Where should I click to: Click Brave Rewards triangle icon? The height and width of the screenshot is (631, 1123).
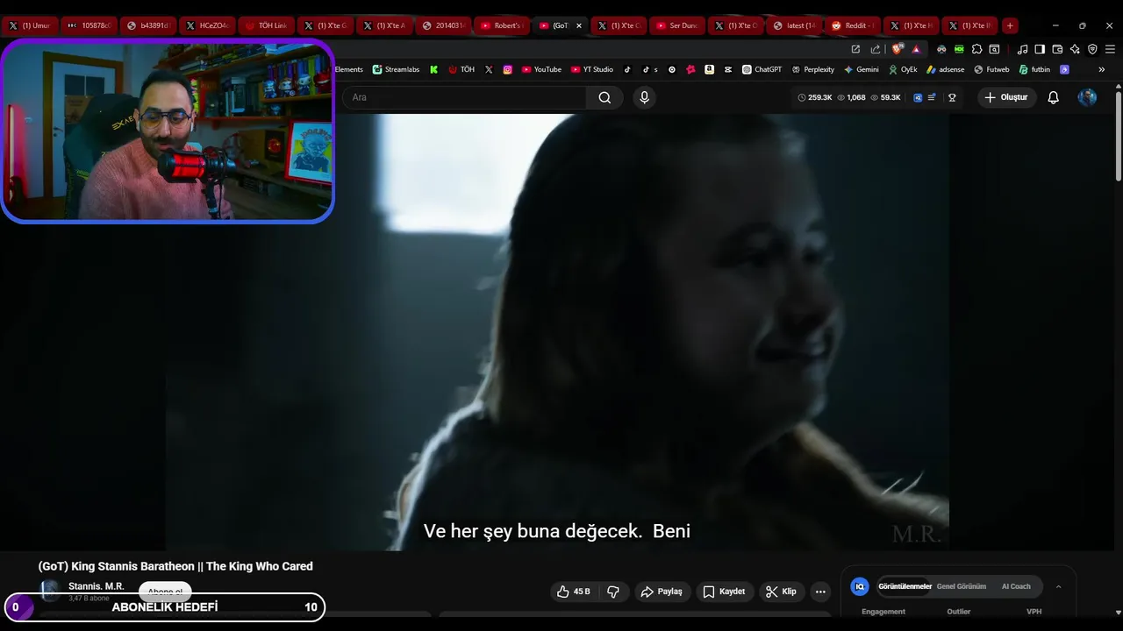pos(916,49)
